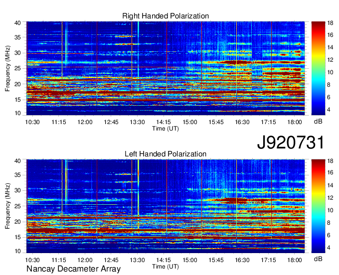Click the 'Left Handed Polarization' plot title
Viewport: 339px width, 275px height.
(x=166, y=154)
